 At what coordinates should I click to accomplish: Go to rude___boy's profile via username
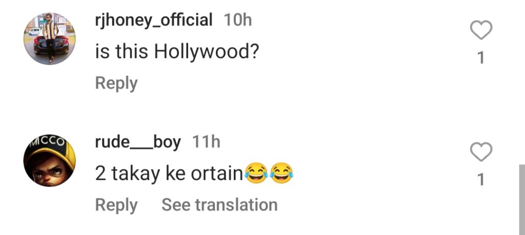tap(137, 142)
